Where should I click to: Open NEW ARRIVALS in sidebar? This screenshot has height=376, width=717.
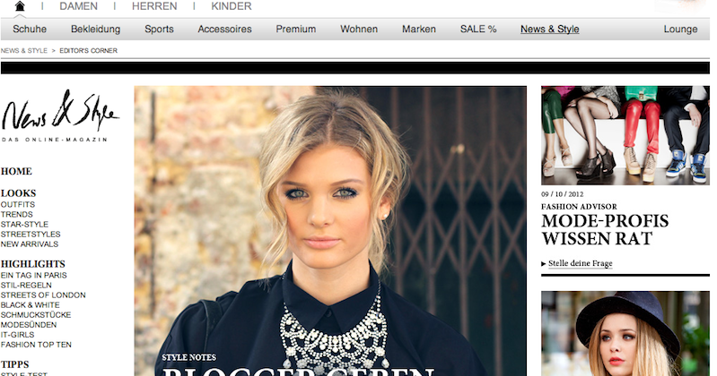point(30,244)
